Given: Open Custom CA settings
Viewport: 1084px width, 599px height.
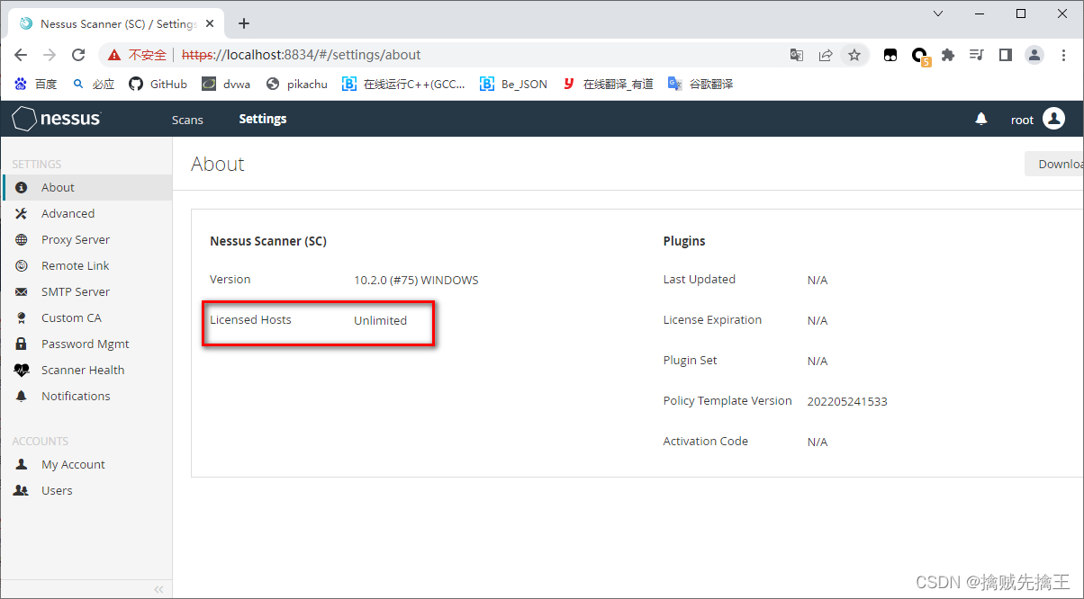Looking at the screenshot, I should [x=86, y=318].
